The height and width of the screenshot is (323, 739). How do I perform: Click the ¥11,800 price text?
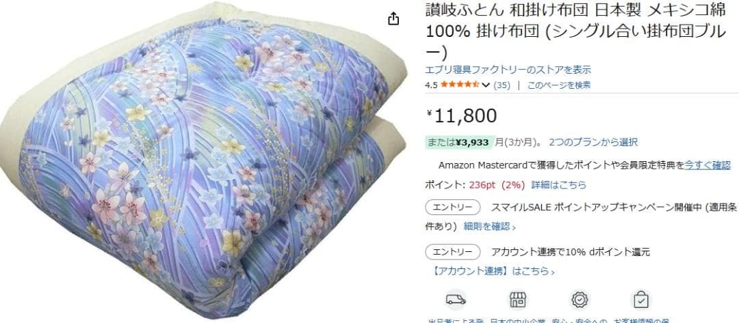click(x=461, y=115)
